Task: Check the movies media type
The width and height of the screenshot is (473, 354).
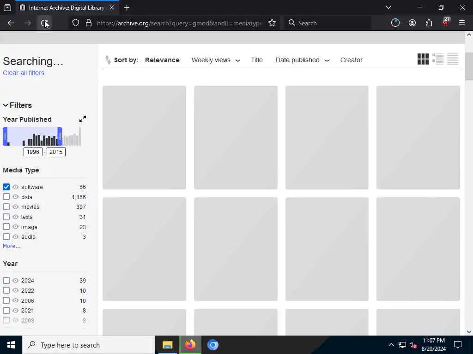Action: (x=6, y=207)
